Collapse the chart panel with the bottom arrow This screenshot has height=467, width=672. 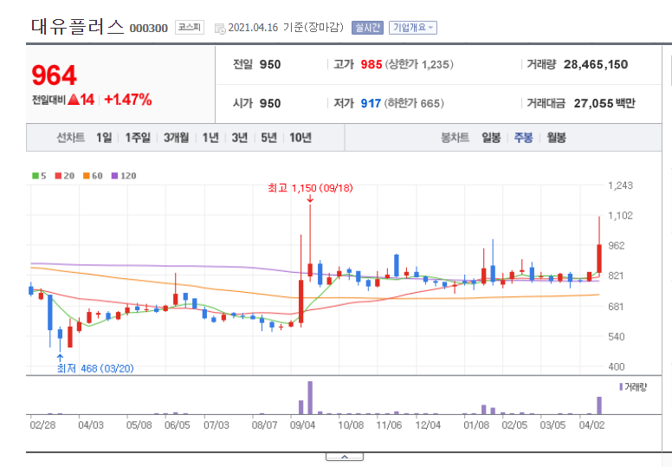tap(345, 457)
